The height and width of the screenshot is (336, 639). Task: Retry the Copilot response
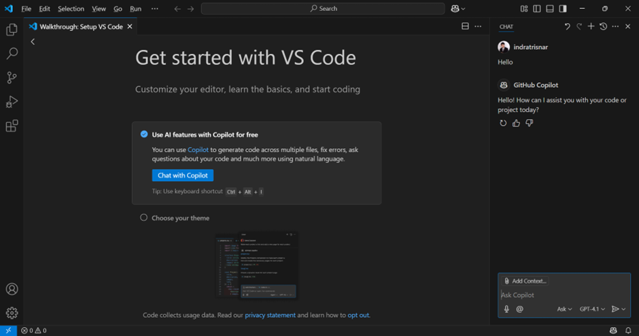(503, 123)
